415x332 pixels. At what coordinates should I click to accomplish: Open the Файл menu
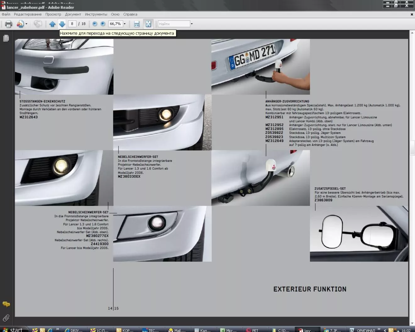click(x=6, y=14)
